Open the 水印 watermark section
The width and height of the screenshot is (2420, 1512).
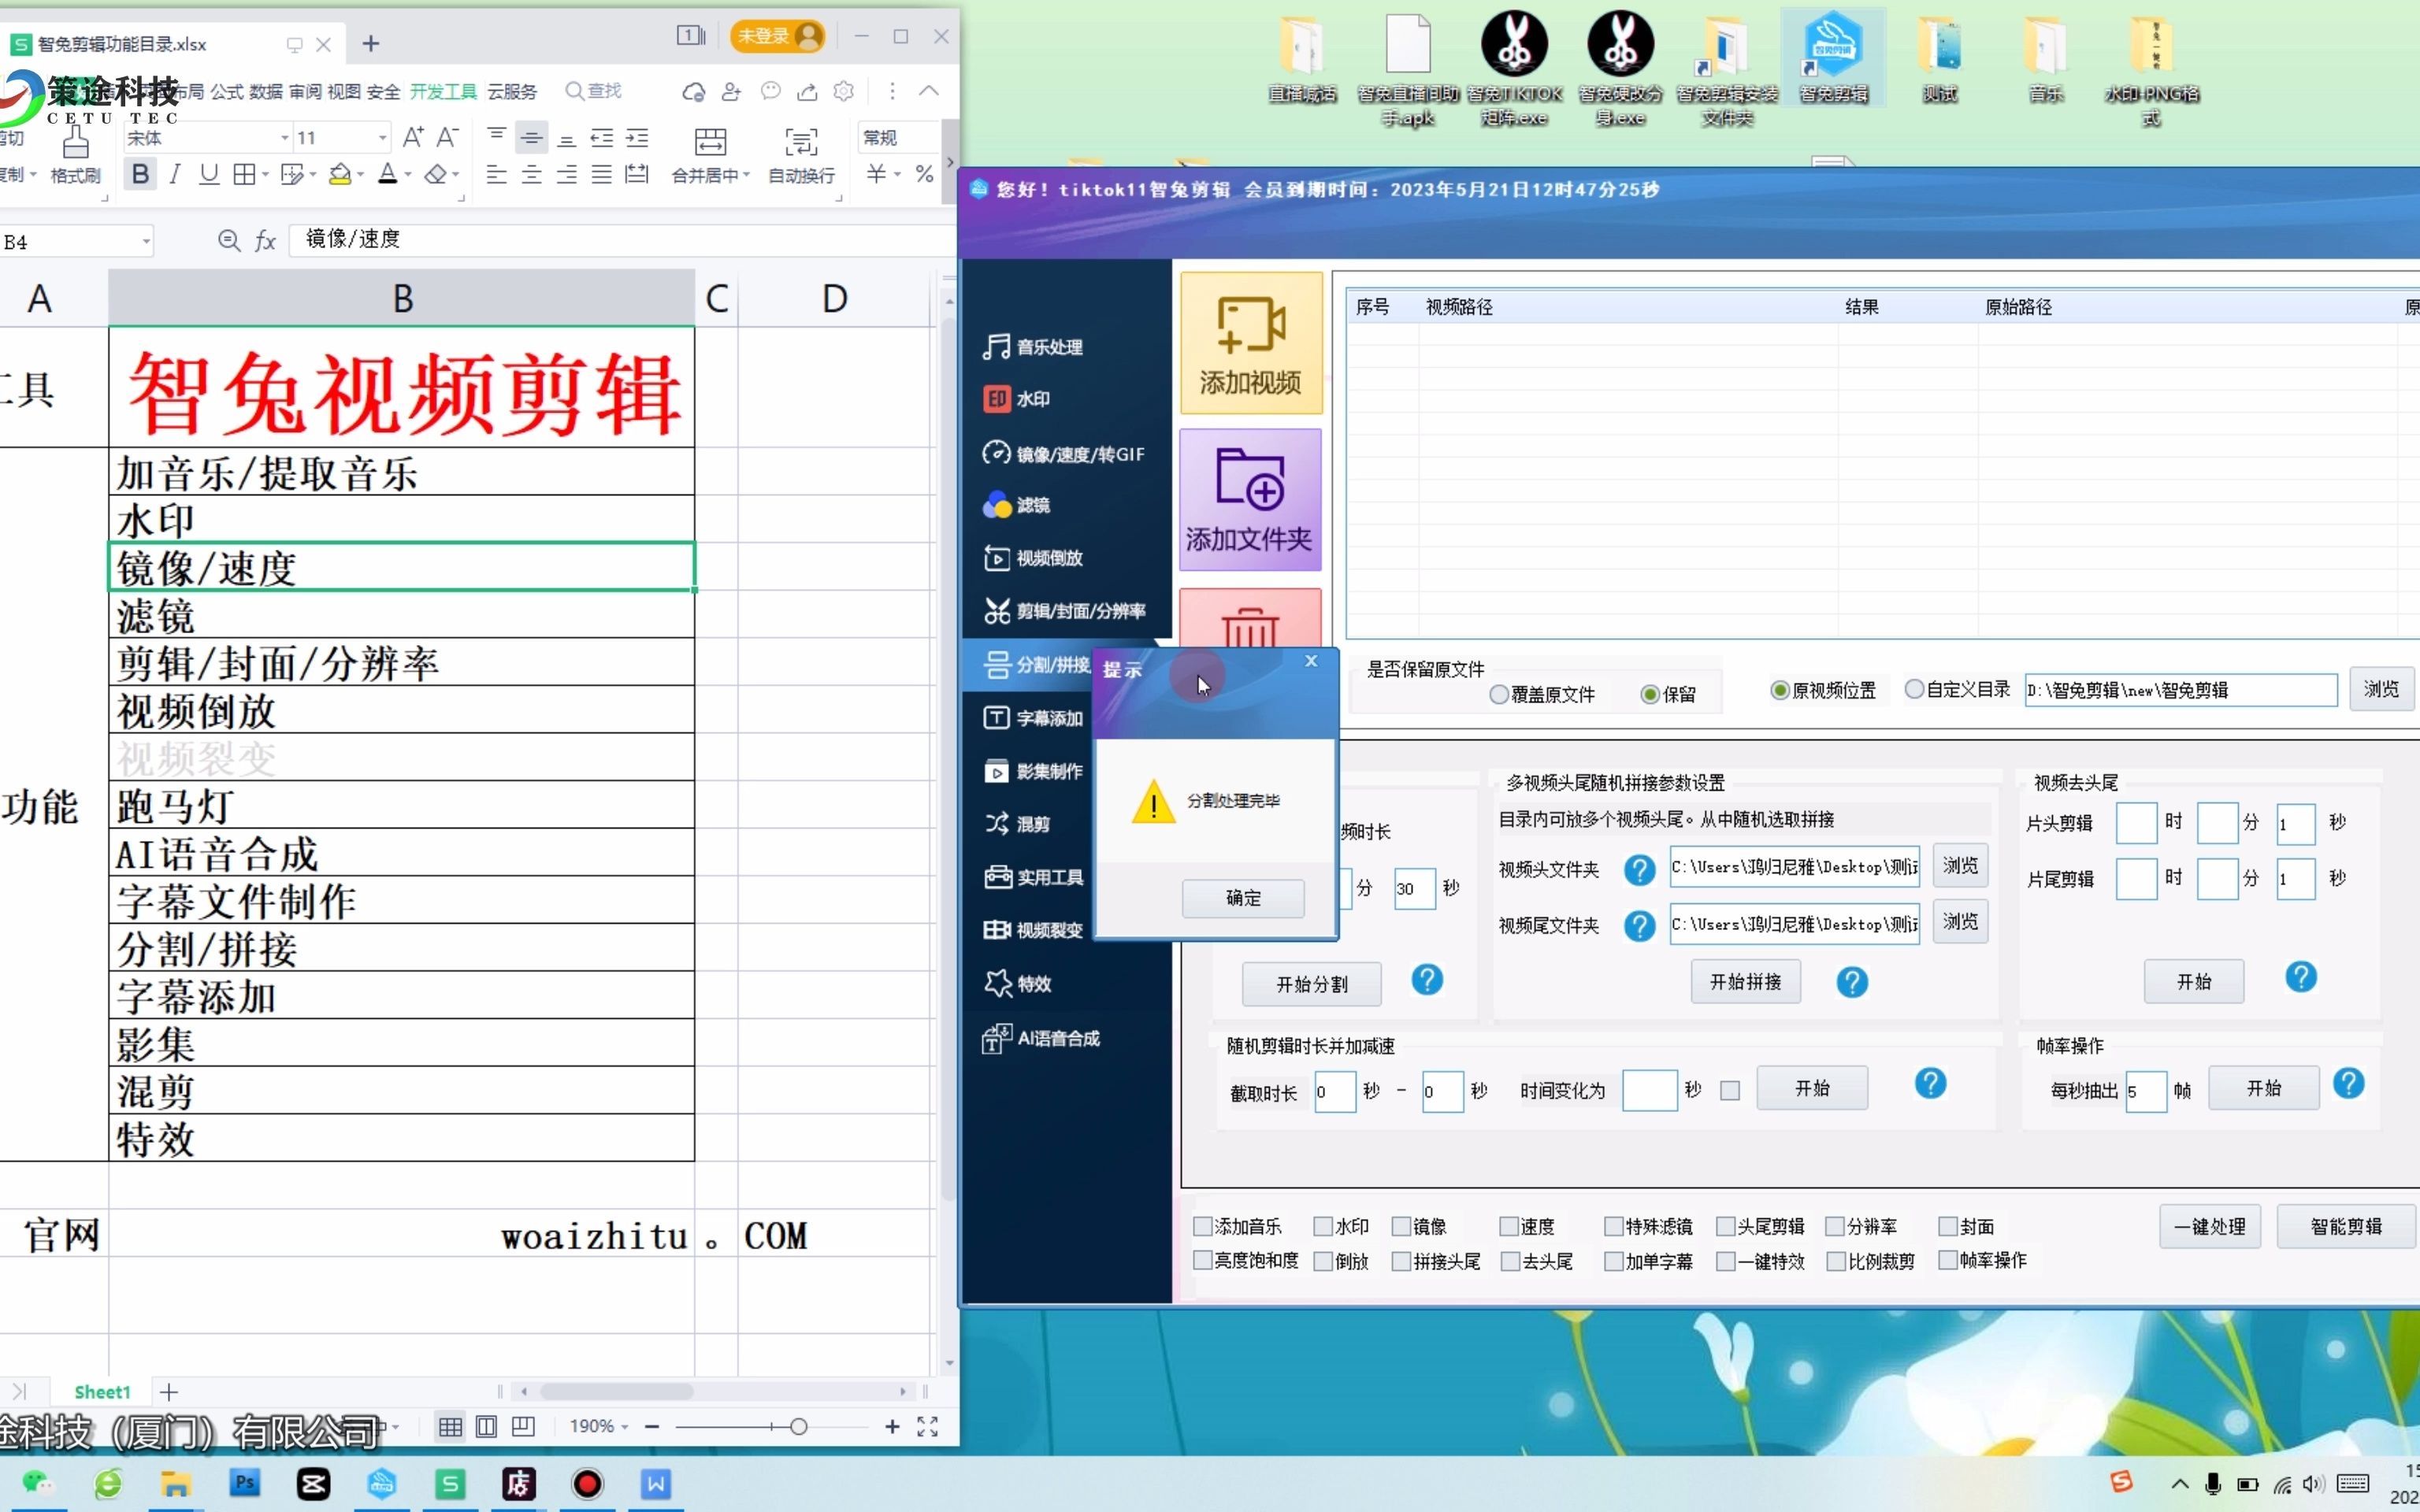click(x=1017, y=399)
